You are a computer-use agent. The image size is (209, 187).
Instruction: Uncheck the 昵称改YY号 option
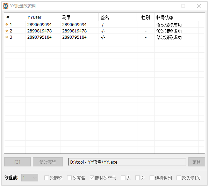pos(92,178)
